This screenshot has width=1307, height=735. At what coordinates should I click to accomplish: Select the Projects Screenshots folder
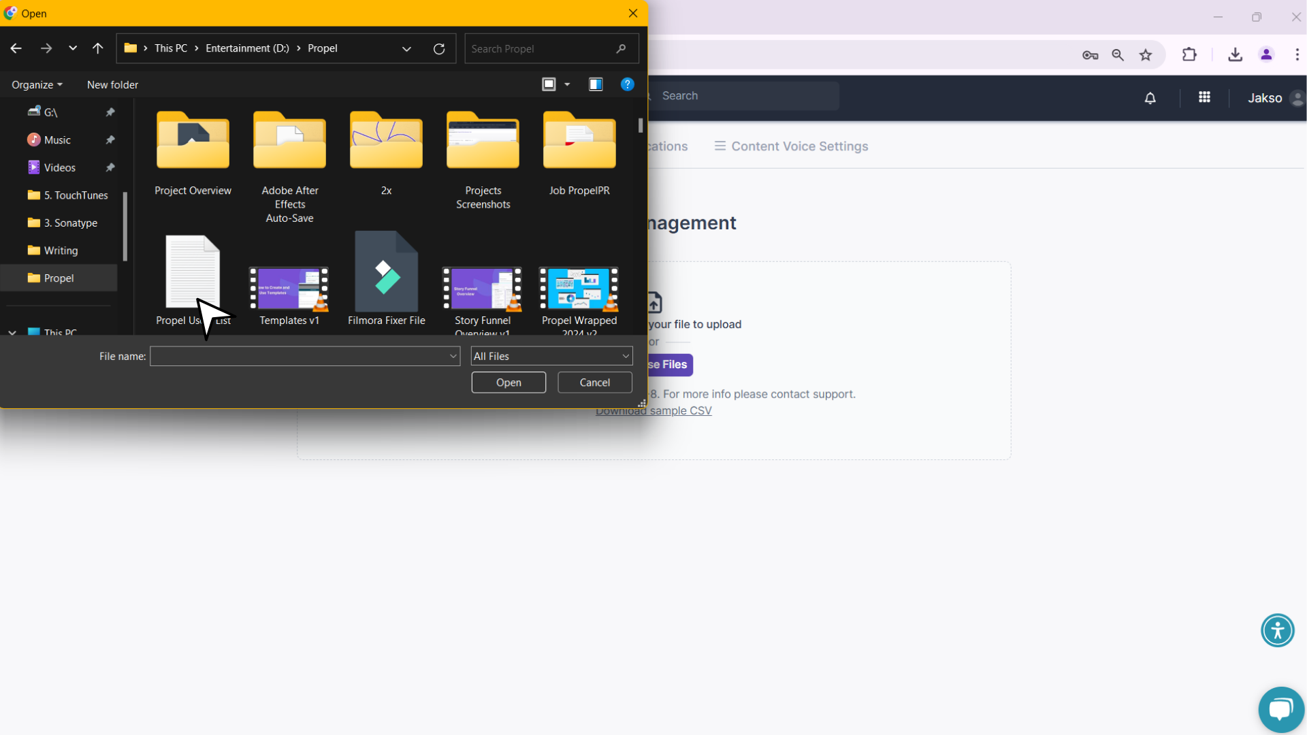pos(483,159)
